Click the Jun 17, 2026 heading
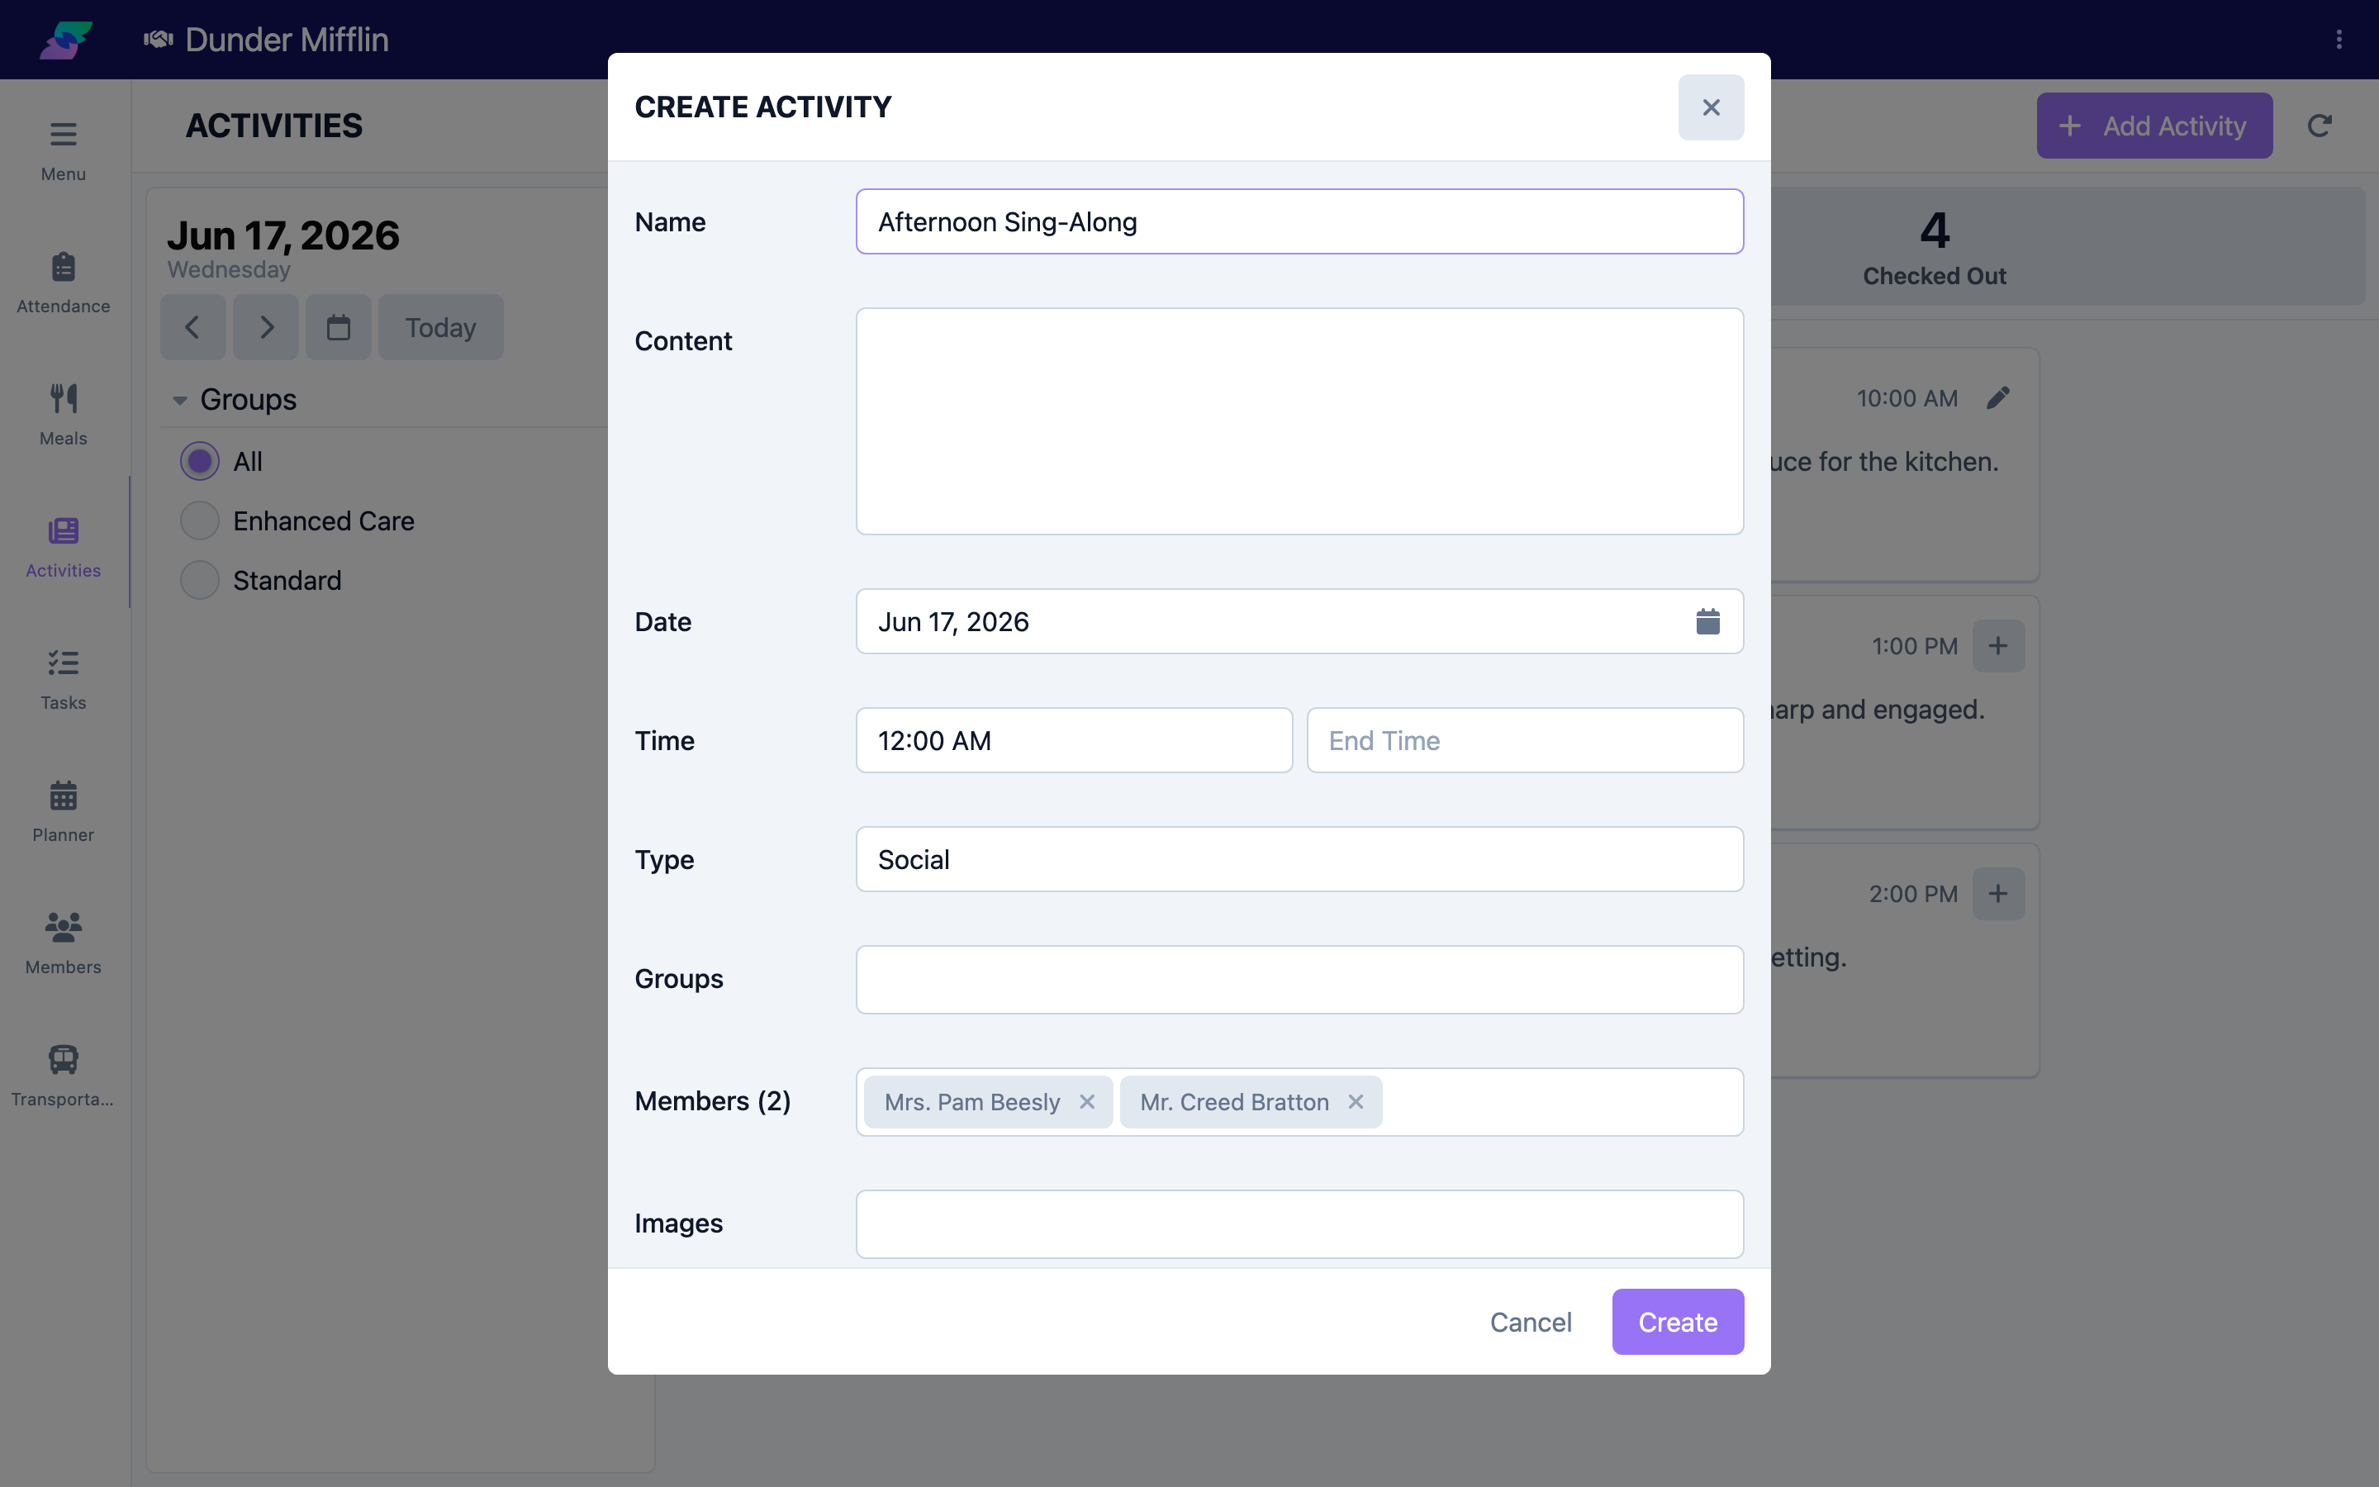 pos(283,236)
